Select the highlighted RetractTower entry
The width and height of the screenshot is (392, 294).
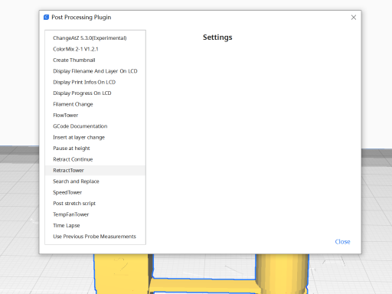coord(95,171)
